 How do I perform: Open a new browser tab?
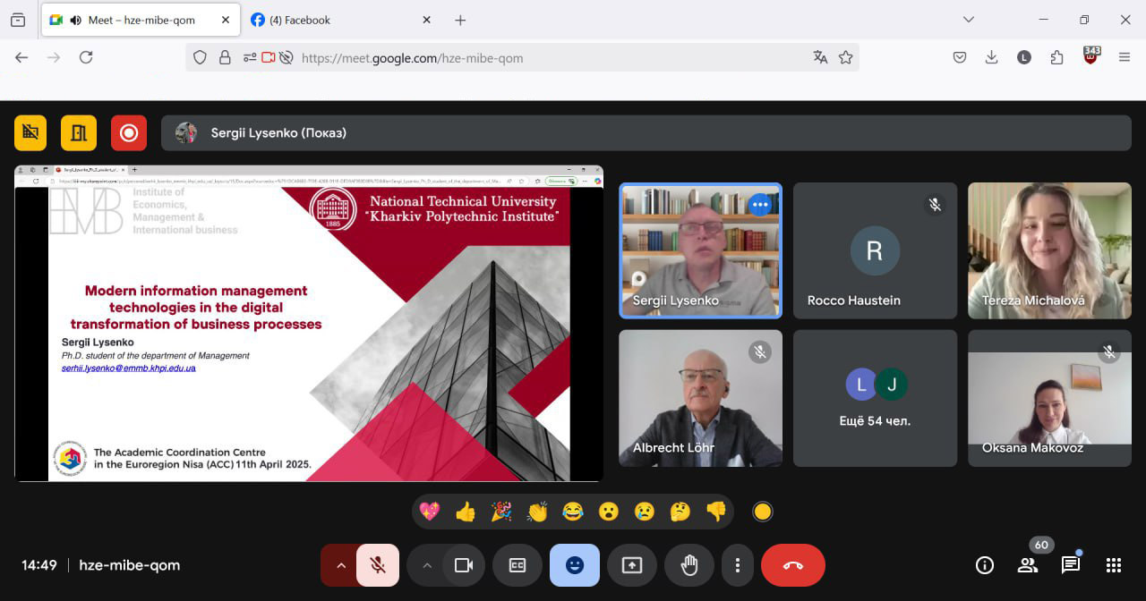pos(460,20)
